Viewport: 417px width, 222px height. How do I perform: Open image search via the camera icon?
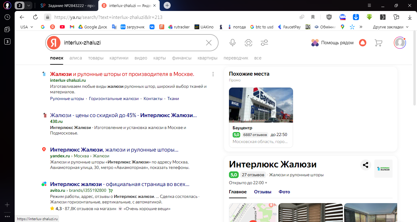(x=248, y=43)
